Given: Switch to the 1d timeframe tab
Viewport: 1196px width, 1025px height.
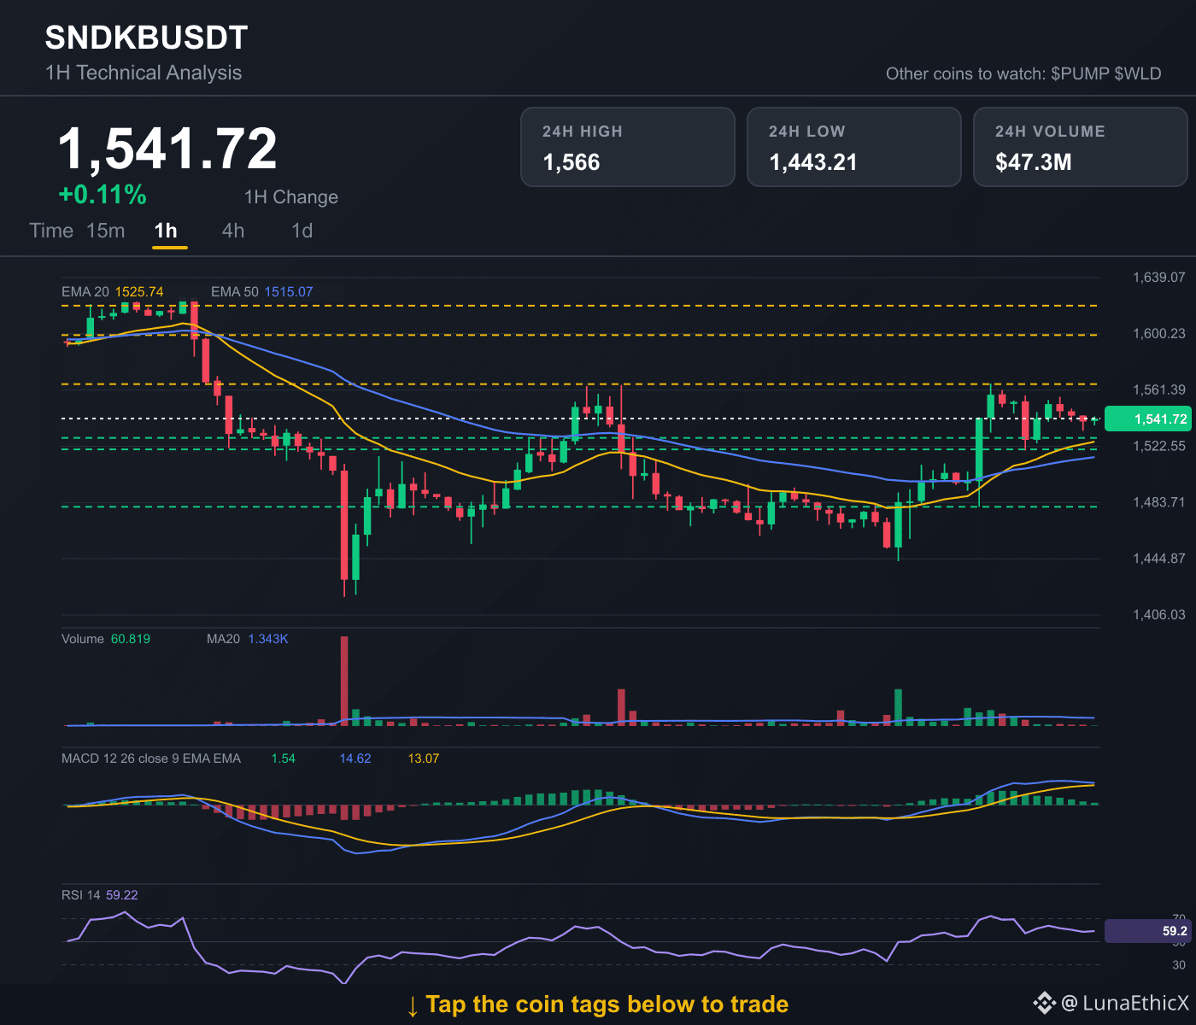Looking at the screenshot, I should (x=302, y=231).
